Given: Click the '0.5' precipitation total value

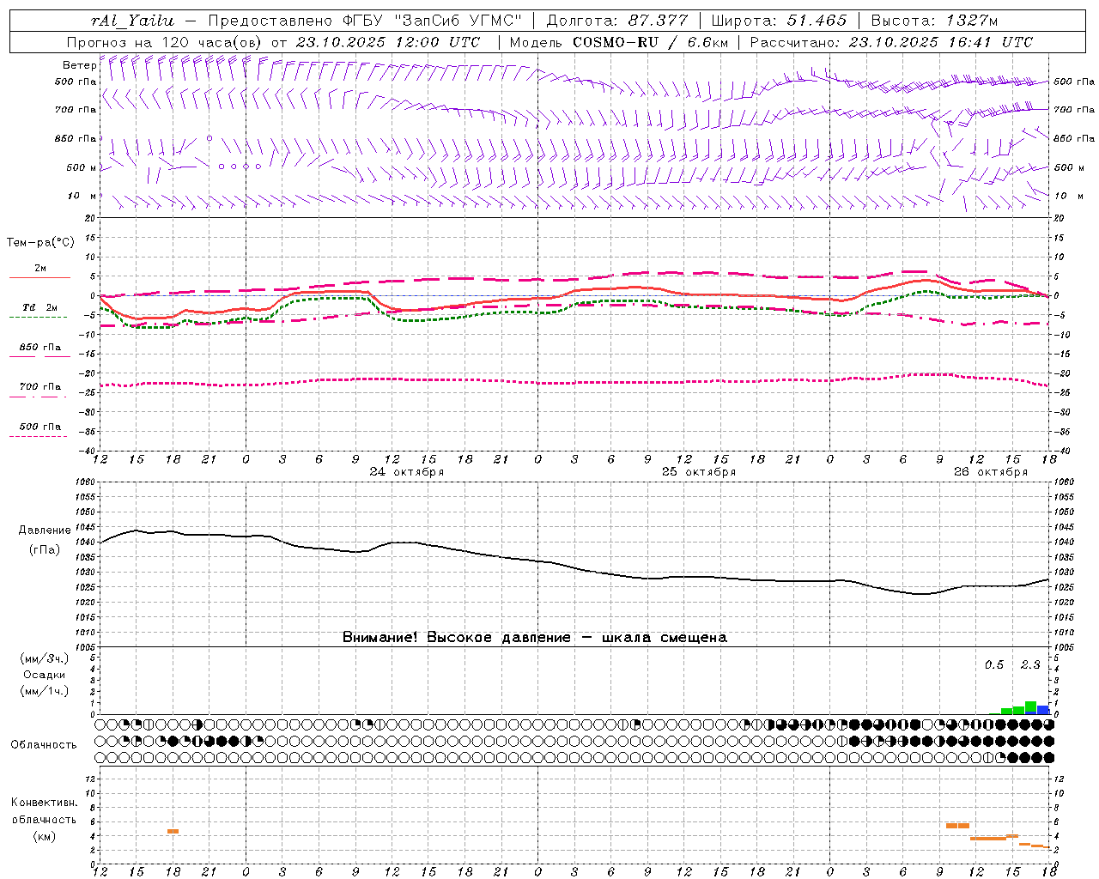Looking at the screenshot, I should pyautogui.click(x=994, y=665).
